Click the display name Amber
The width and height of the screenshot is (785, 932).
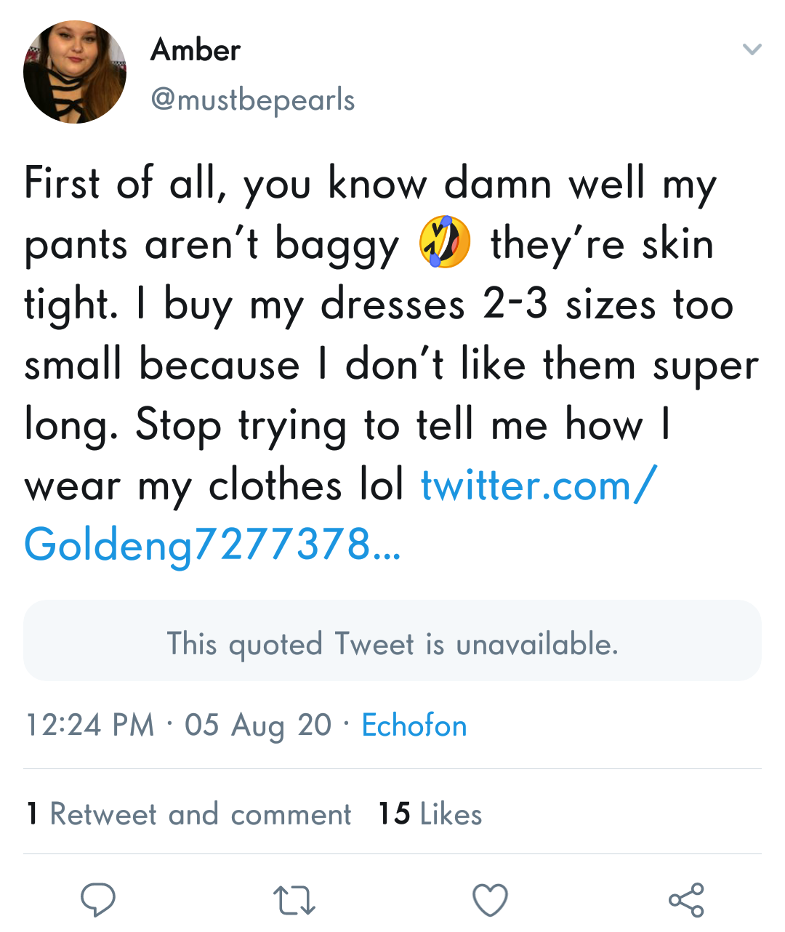(196, 50)
